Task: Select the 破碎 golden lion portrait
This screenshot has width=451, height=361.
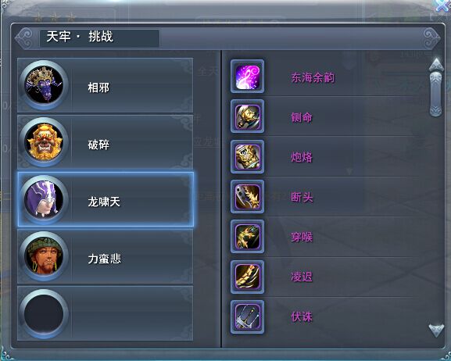Action: [44, 142]
